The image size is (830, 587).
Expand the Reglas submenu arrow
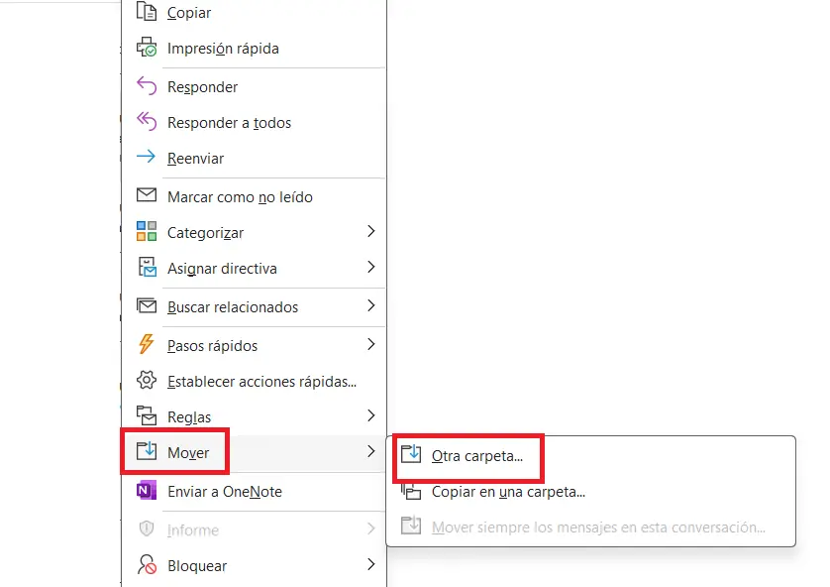[x=371, y=415]
